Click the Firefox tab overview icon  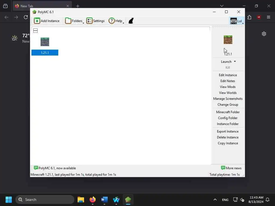pyautogui.click(x=5, y=6)
